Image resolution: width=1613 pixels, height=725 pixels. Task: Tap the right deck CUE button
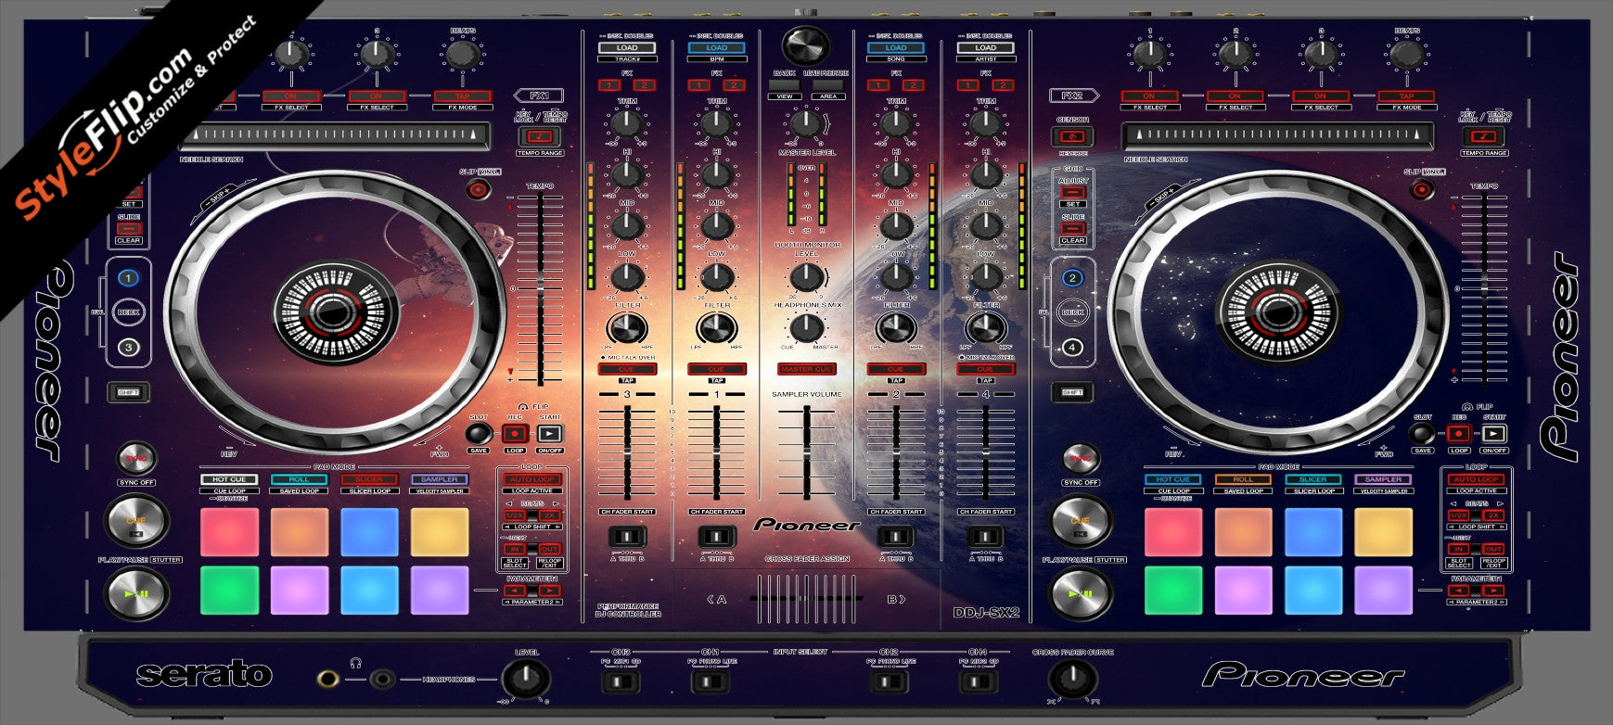point(1081,521)
